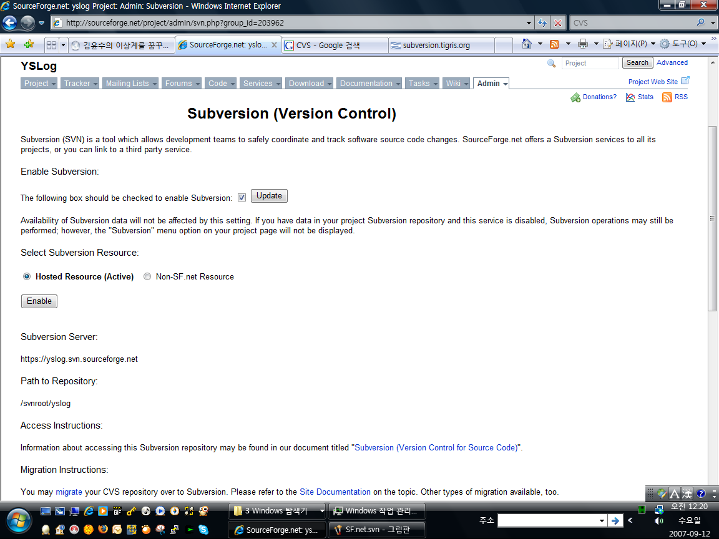Open Subversion (Version Control for Source Code) link
Viewport: 719px width, 539px height.
436,447
